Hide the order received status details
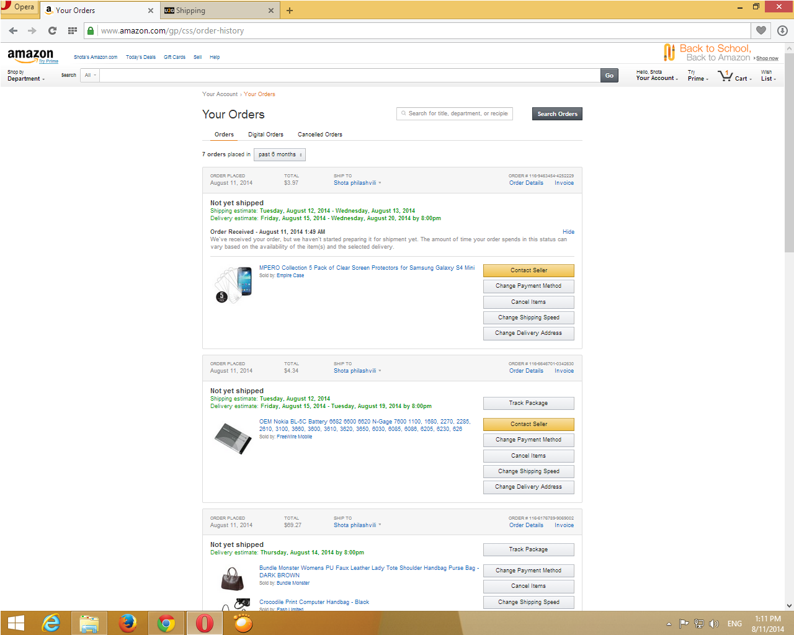 568,232
